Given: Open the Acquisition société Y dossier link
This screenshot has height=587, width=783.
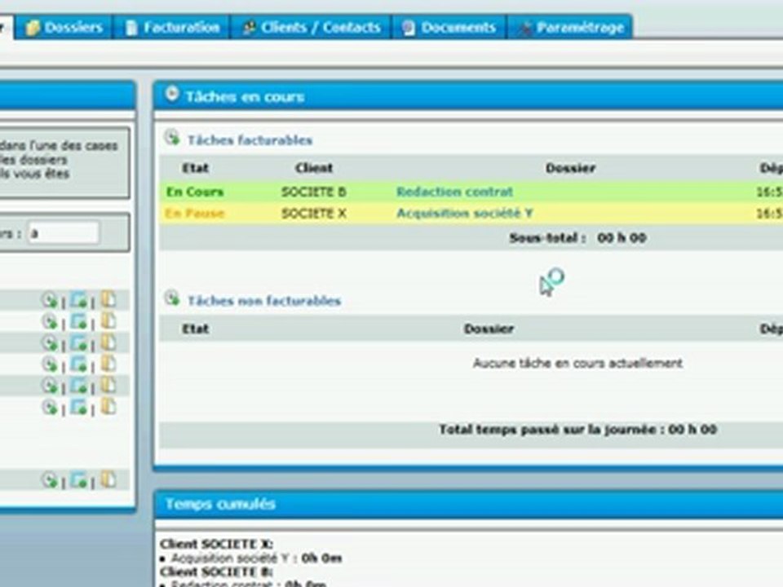Looking at the screenshot, I should click(464, 214).
